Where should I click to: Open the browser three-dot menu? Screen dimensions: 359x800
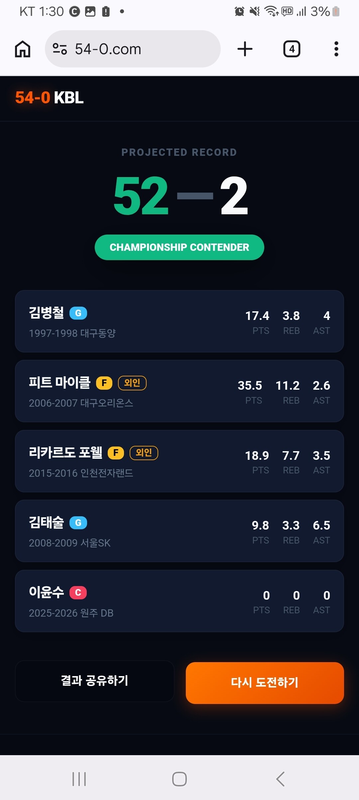[x=336, y=49]
